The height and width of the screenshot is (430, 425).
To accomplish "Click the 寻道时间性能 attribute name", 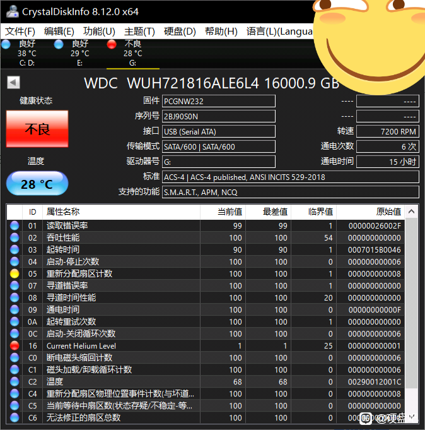I will pyautogui.click(x=71, y=298).
